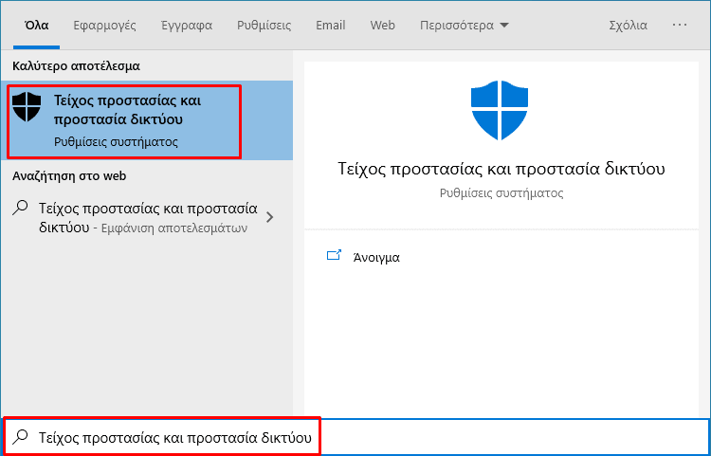This screenshot has height=456, width=711.
Task: Select the Όλα tab
Action: pos(37,25)
